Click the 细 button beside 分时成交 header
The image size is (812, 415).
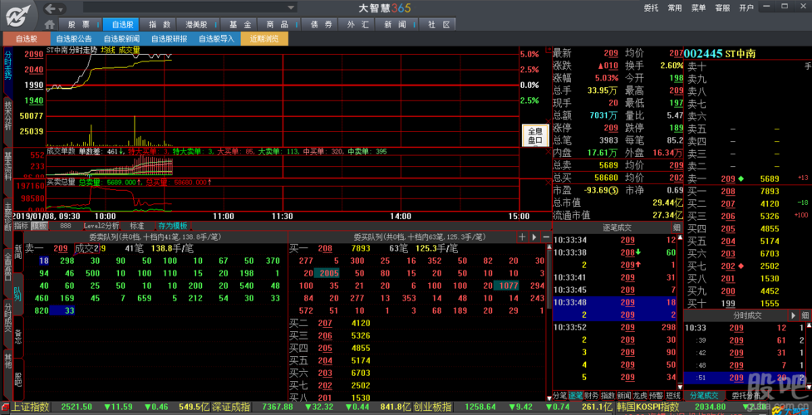pyautogui.click(x=805, y=315)
